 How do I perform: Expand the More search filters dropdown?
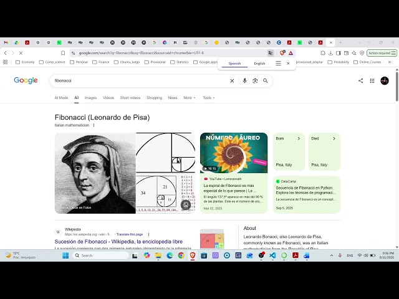coord(190,98)
